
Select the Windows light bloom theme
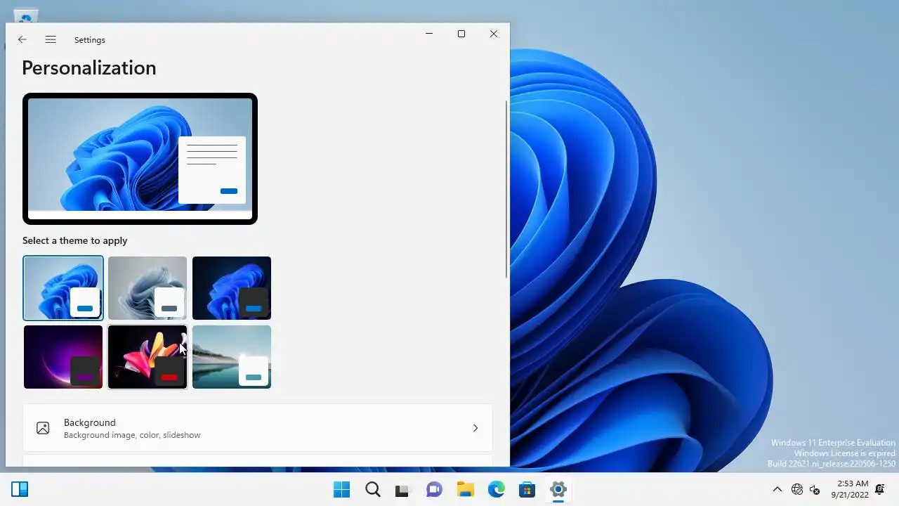(x=63, y=288)
